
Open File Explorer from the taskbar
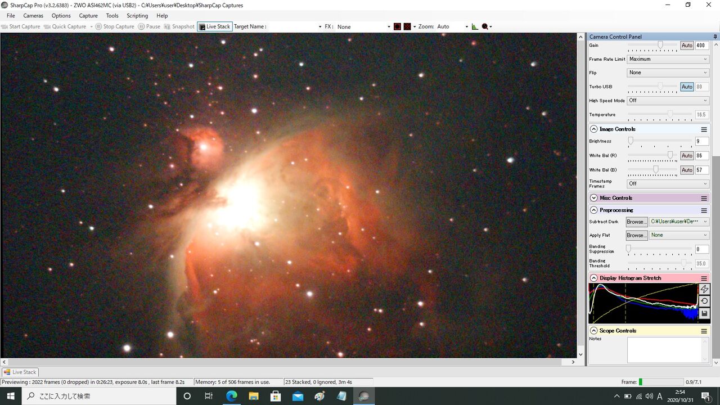point(253,396)
